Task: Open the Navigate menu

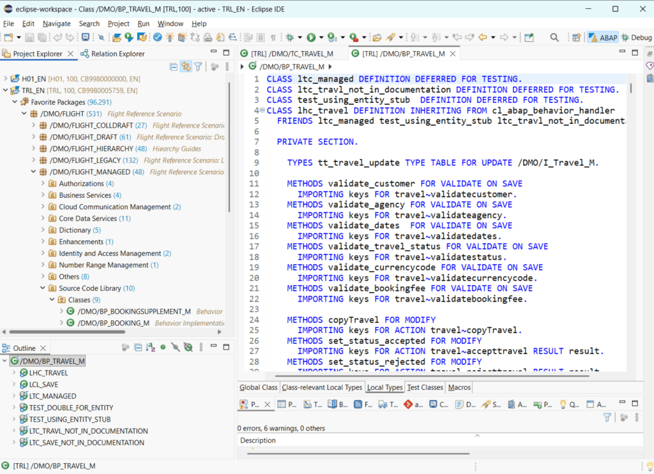Action: tap(57, 23)
